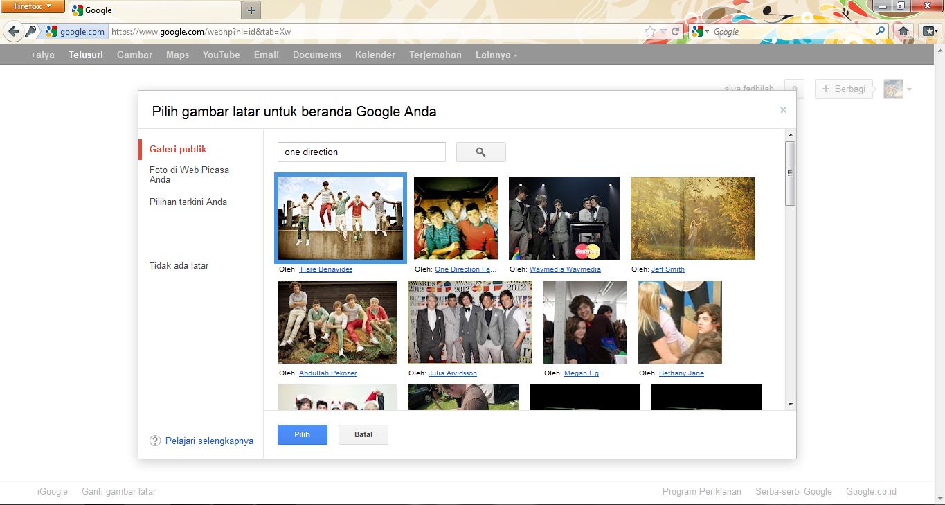Open Bethany Jane author link
Screen dimensions: 945x505
[681, 373]
